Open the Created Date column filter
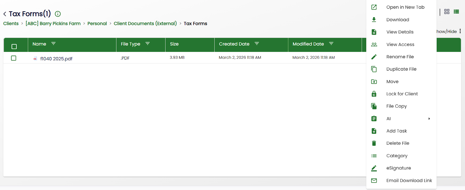This screenshot has height=190, width=465. [257, 44]
